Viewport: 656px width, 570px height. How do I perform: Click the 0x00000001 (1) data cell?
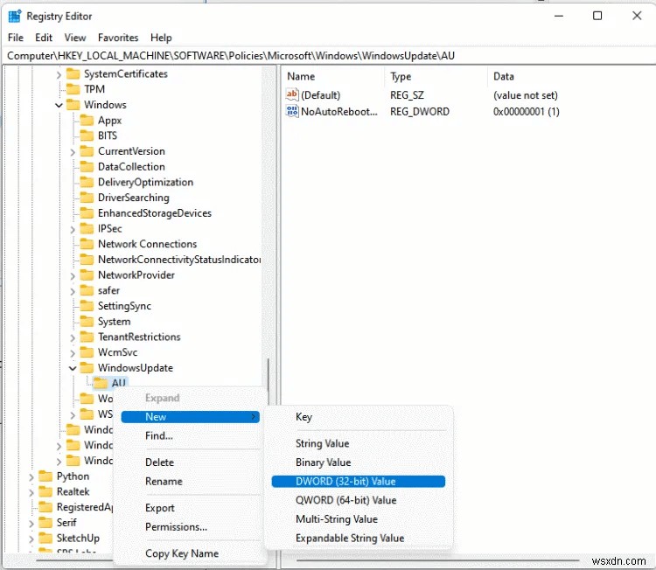pos(526,111)
